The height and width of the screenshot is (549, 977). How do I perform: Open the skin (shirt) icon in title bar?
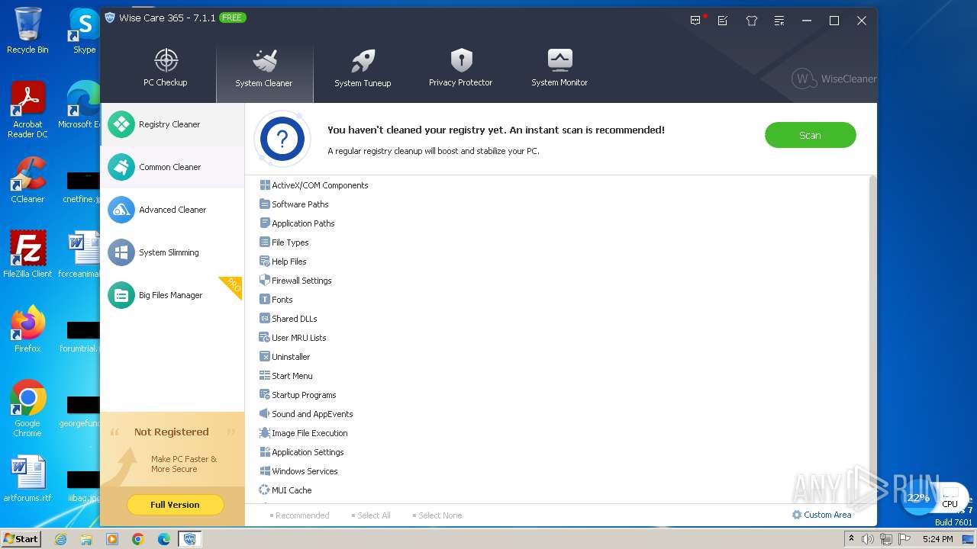tap(751, 21)
